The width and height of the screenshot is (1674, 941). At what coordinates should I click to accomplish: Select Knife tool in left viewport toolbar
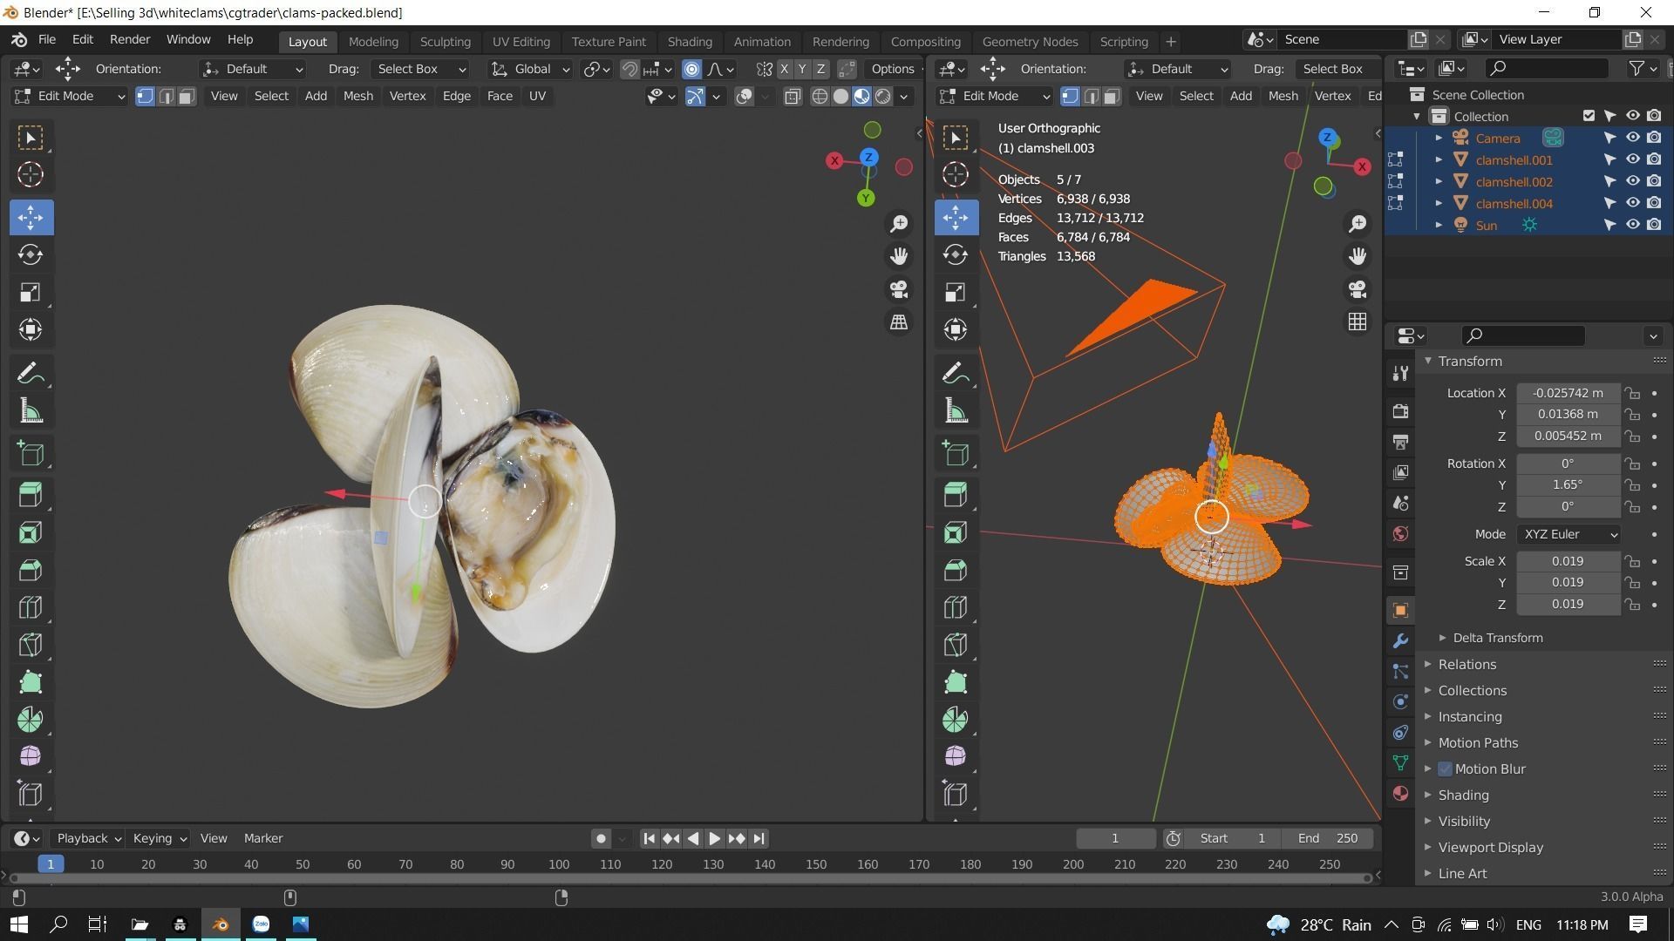(31, 645)
